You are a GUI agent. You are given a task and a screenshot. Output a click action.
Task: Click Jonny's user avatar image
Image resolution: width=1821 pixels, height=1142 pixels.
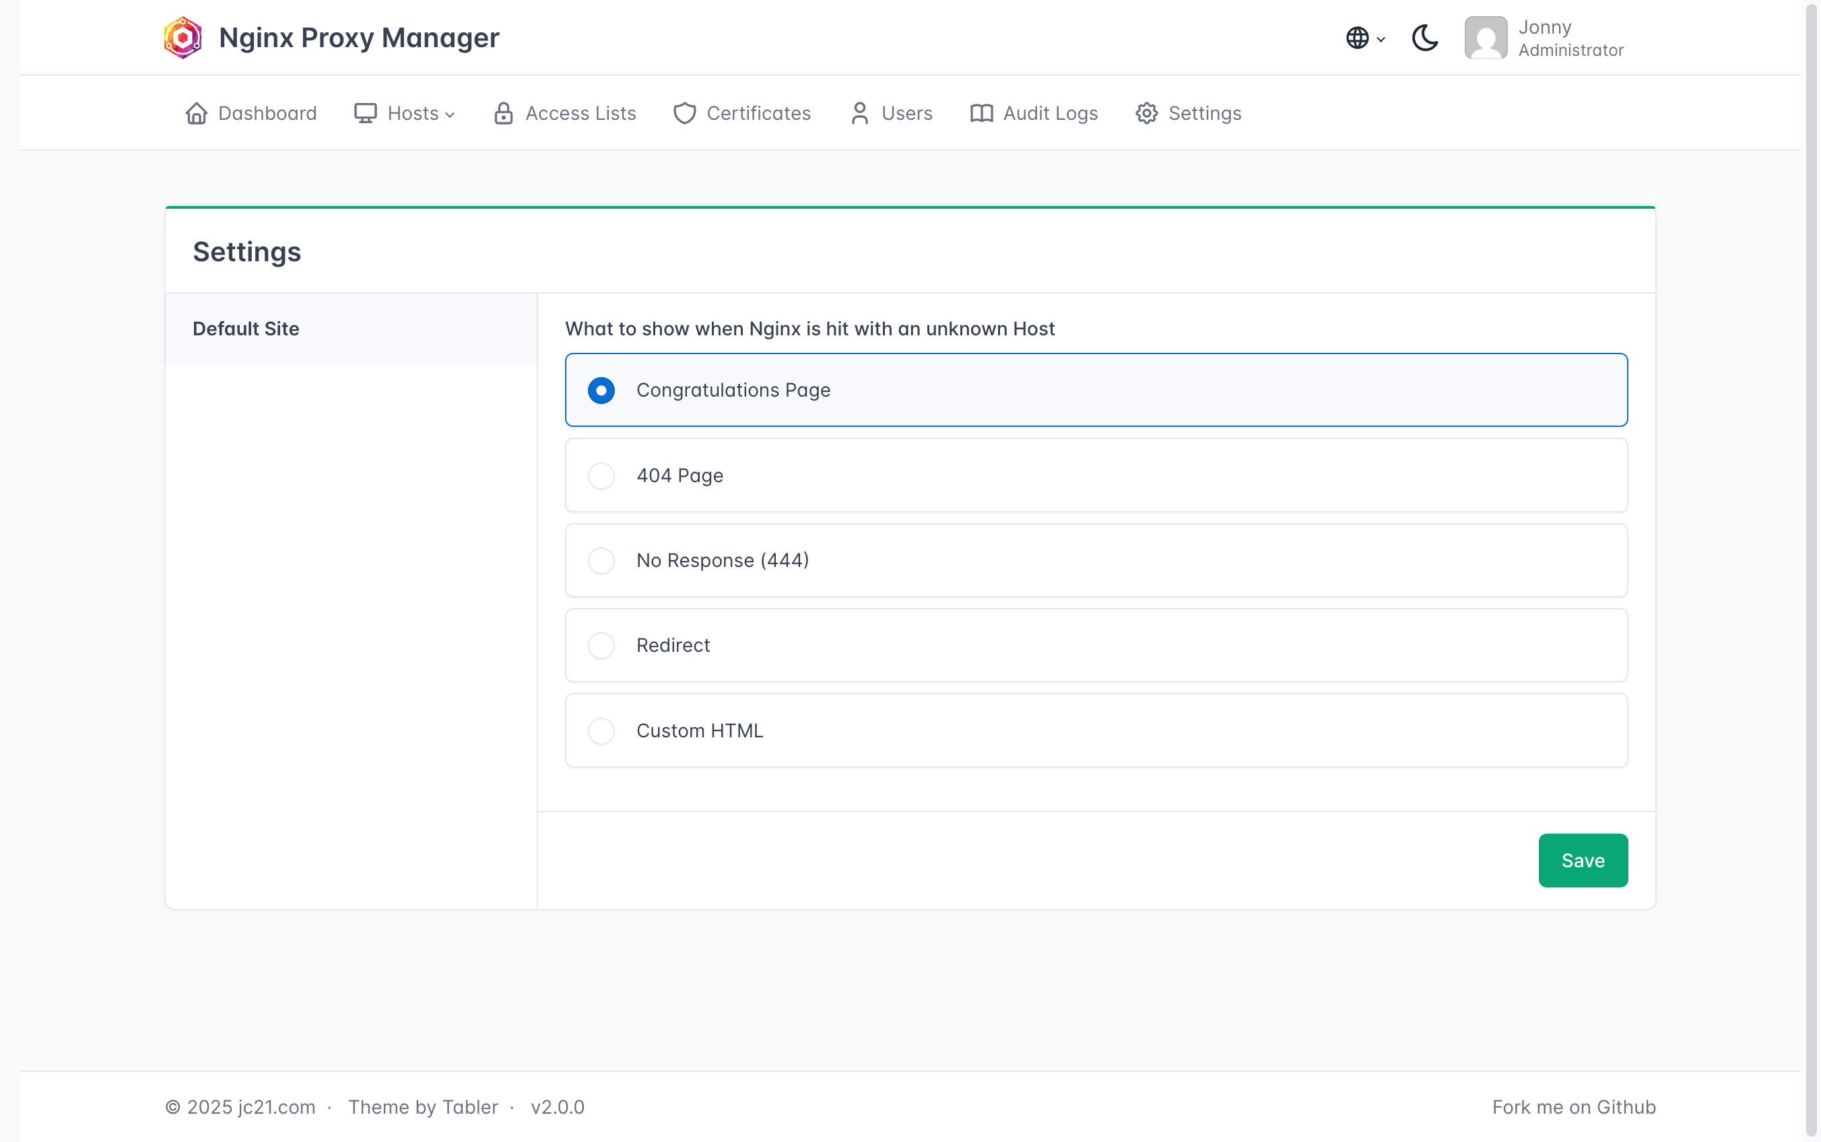pos(1486,38)
